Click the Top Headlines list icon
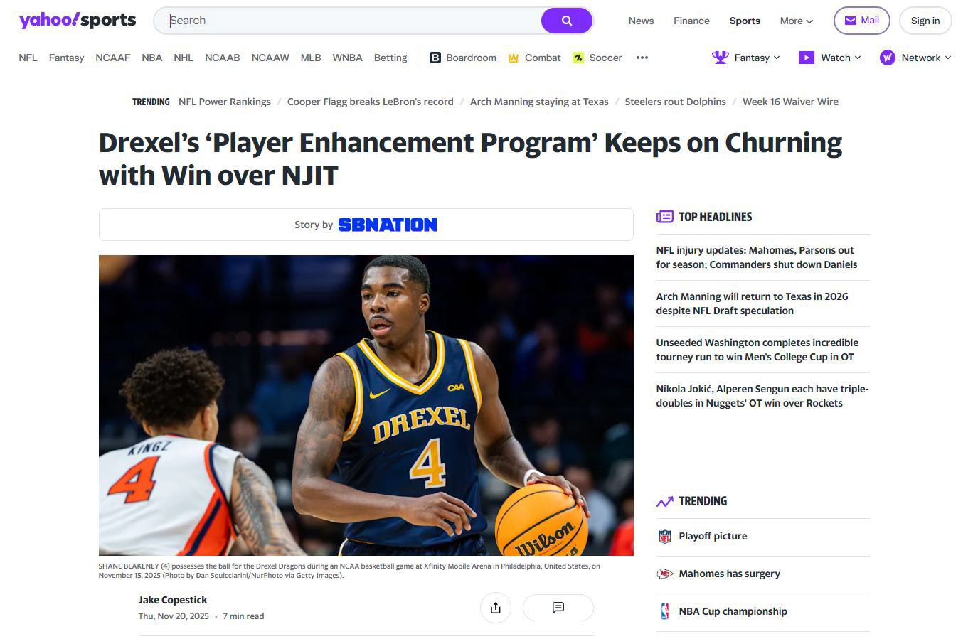Image resolution: width=973 pixels, height=639 pixels. pos(665,217)
